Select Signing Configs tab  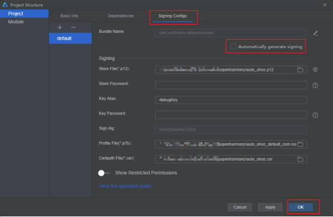[x=173, y=16]
